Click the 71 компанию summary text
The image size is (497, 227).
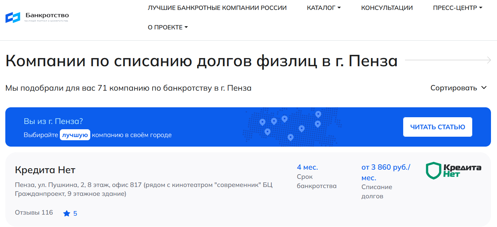(128, 88)
